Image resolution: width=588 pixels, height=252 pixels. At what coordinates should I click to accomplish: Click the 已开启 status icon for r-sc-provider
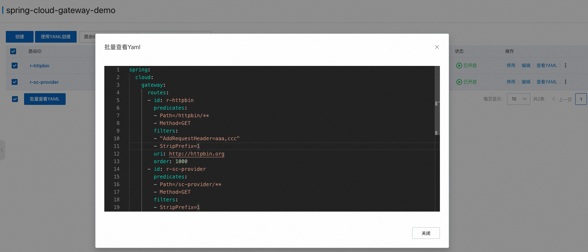[459, 82]
